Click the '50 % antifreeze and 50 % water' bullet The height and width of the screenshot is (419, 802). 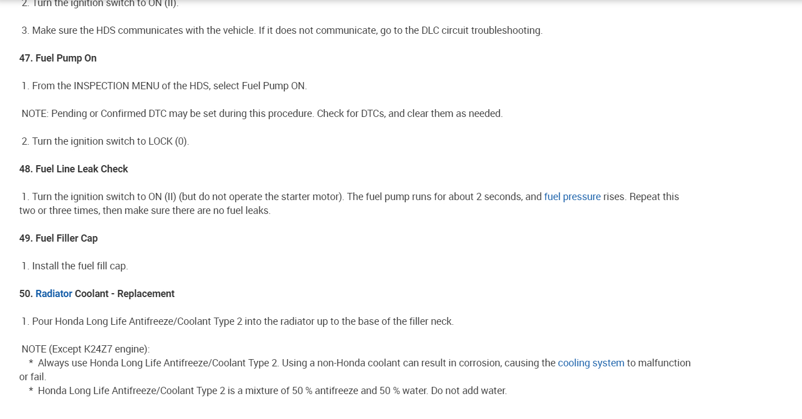click(x=272, y=391)
